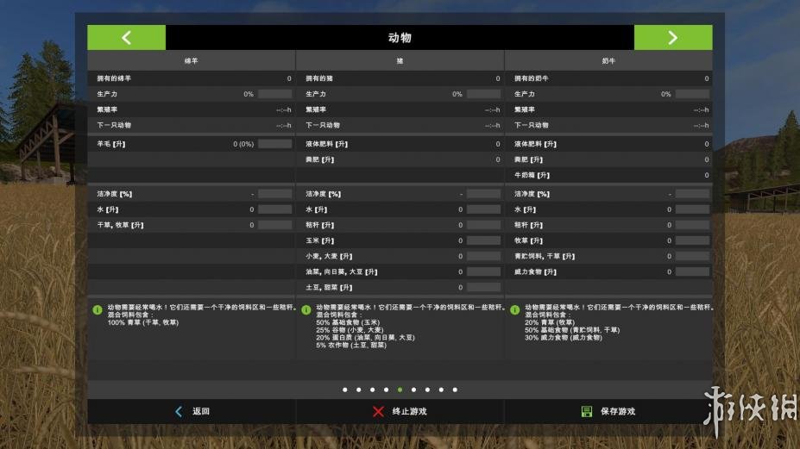Click the pig 液体肥料 [升] label
This screenshot has height=449, width=800.
pyautogui.click(x=326, y=144)
